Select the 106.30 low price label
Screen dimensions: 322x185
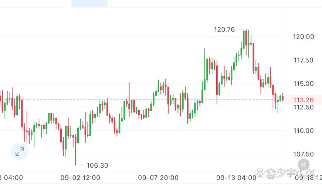point(97,165)
